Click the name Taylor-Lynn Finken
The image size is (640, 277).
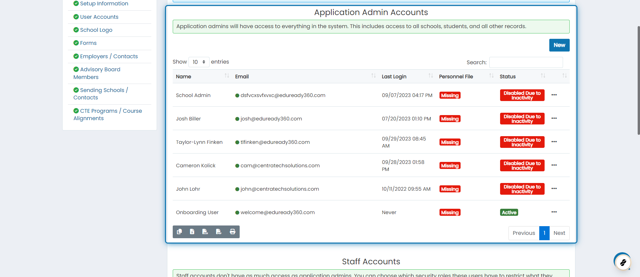pyautogui.click(x=199, y=142)
